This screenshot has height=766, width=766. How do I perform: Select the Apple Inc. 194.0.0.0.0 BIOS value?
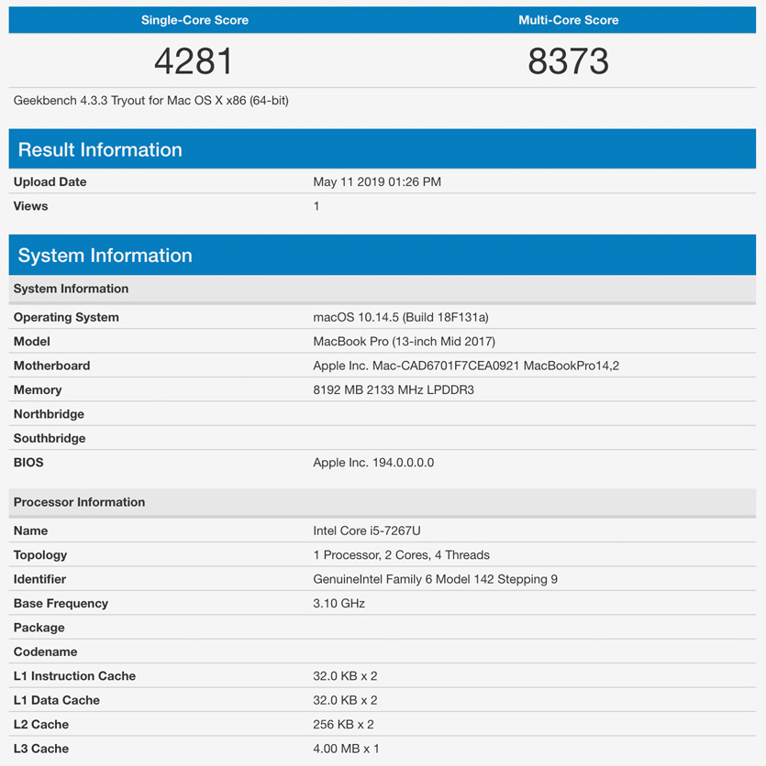coord(373,463)
